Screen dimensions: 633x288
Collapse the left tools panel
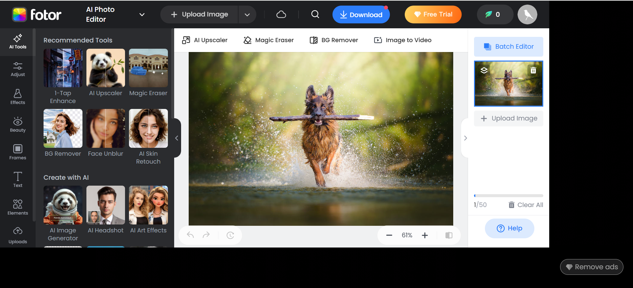[177, 138]
